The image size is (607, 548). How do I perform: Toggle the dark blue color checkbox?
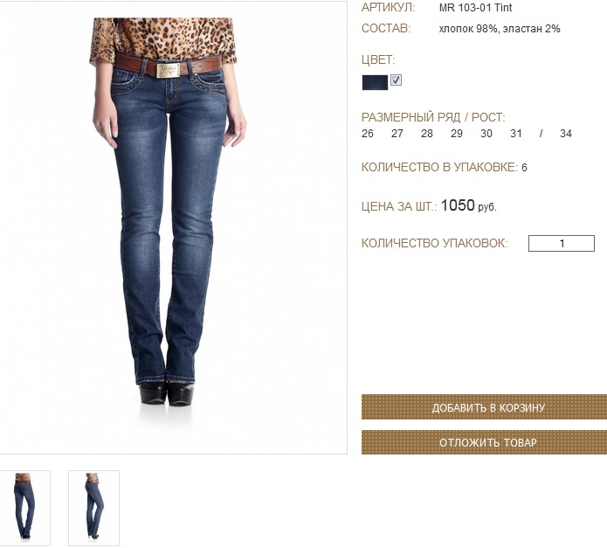click(x=396, y=80)
